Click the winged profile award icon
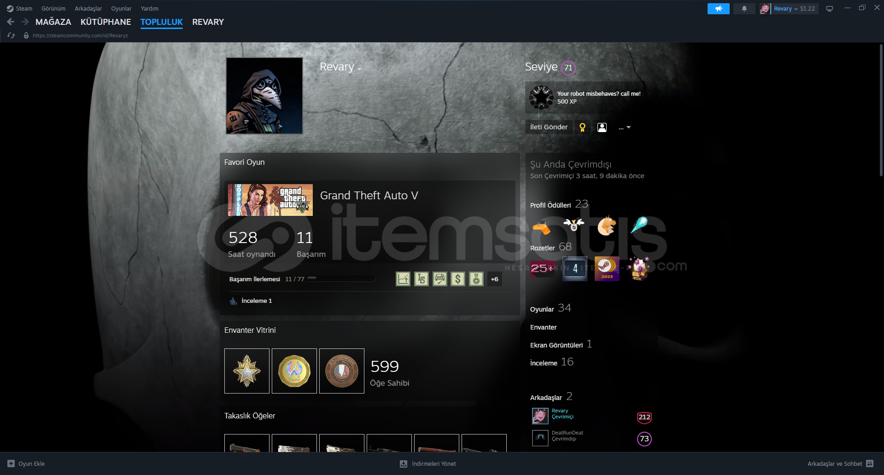Screen dimensions: 884x475 (x=574, y=226)
